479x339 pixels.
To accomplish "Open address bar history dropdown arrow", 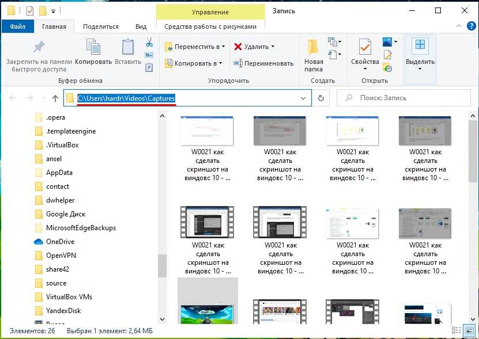I will point(303,98).
